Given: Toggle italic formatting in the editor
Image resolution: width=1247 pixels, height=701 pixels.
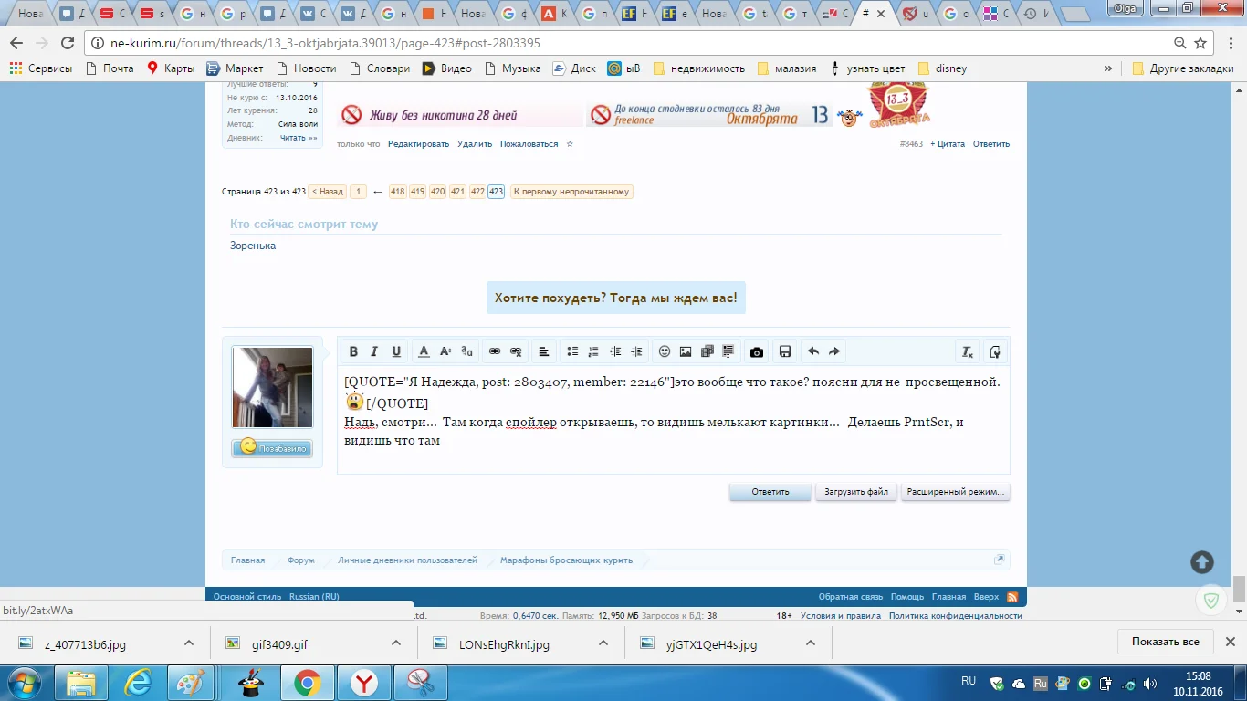Looking at the screenshot, I should coord(374,351).
